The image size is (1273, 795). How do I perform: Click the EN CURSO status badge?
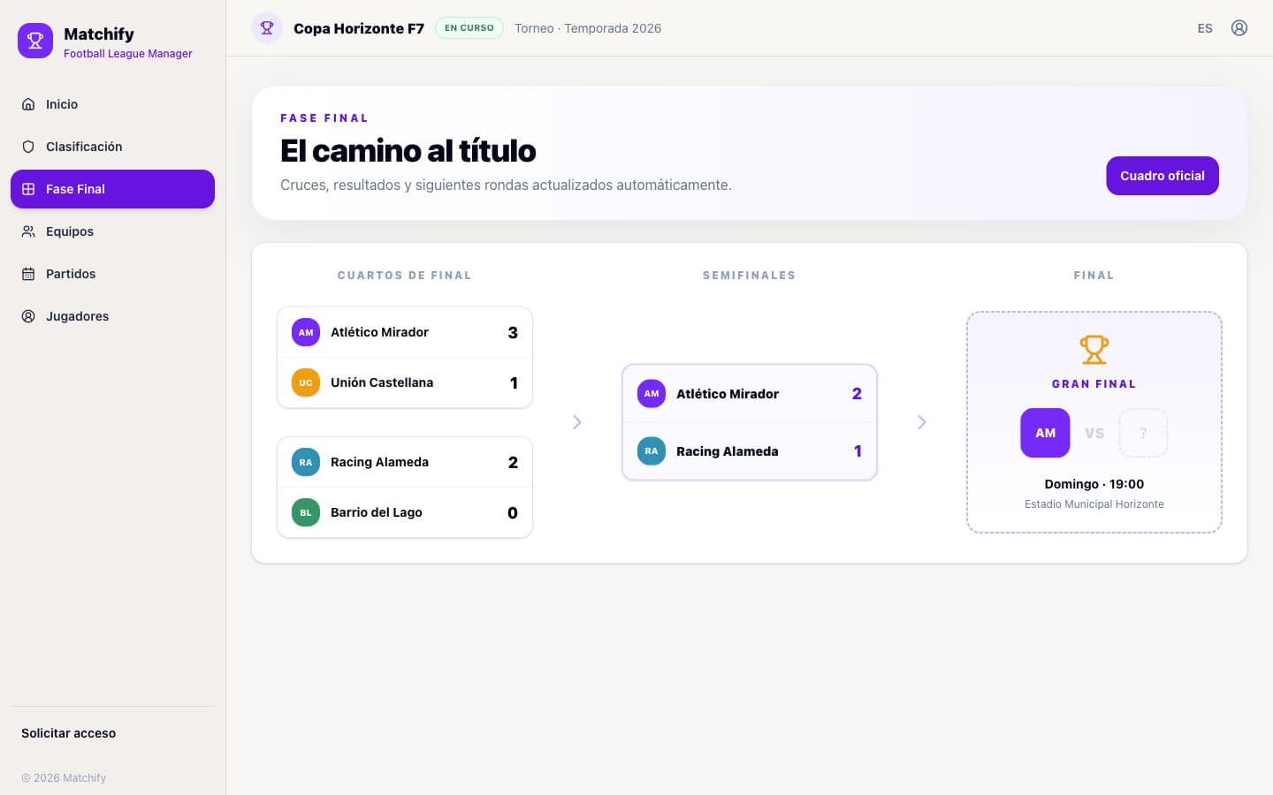469,28
